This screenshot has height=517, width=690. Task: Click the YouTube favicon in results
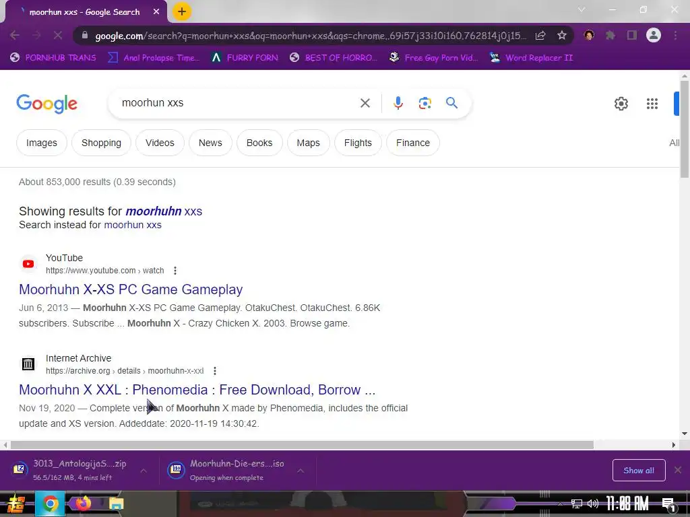28,264
